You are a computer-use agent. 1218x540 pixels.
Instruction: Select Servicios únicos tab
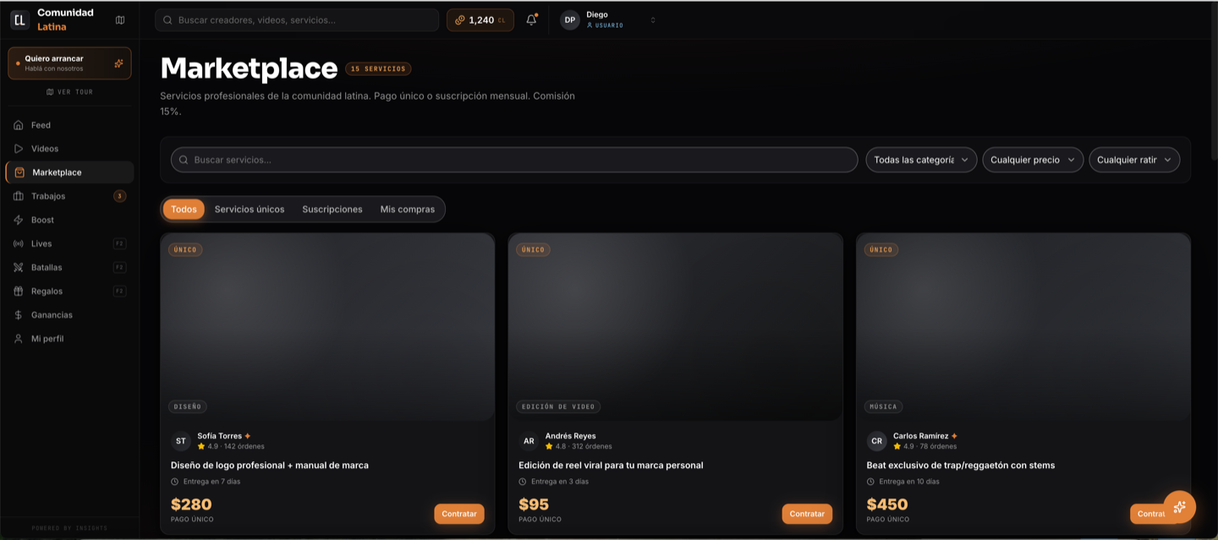click(250, 209)
